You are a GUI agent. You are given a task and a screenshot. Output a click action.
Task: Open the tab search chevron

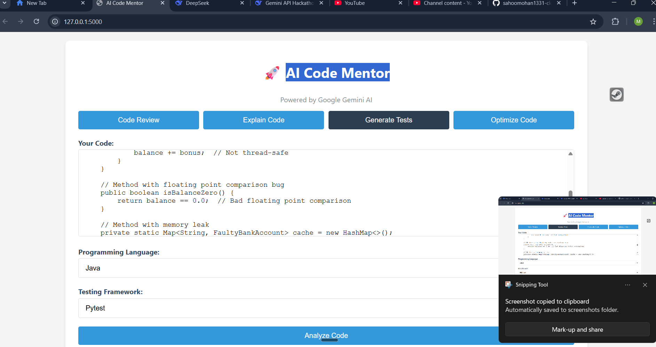pos(5,3)
